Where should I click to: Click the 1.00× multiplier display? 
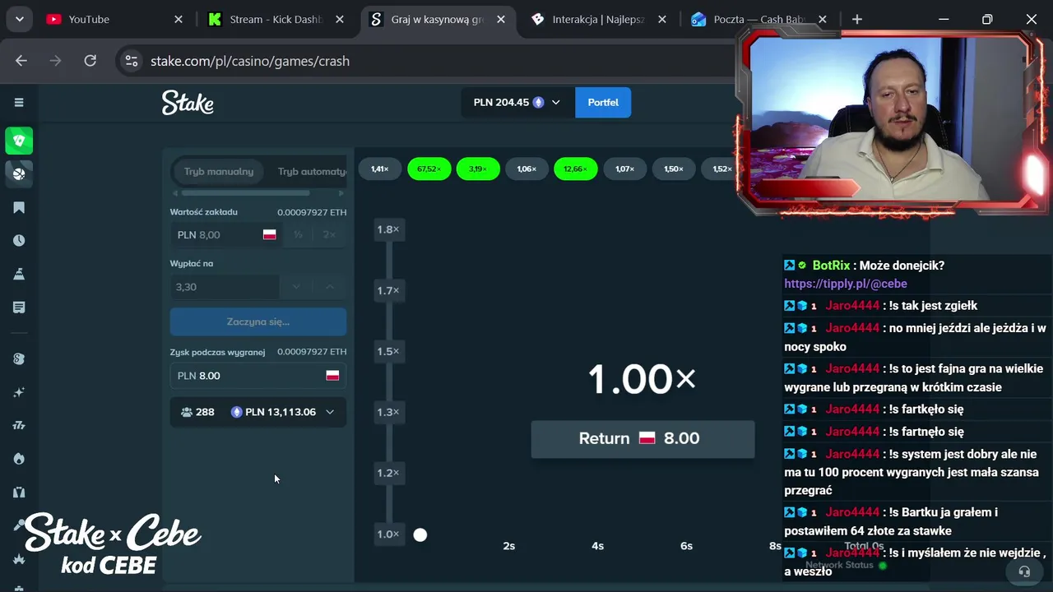click(642, 379)
